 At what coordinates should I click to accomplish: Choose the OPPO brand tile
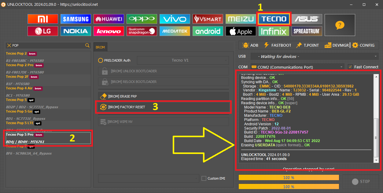click(142, 19)
